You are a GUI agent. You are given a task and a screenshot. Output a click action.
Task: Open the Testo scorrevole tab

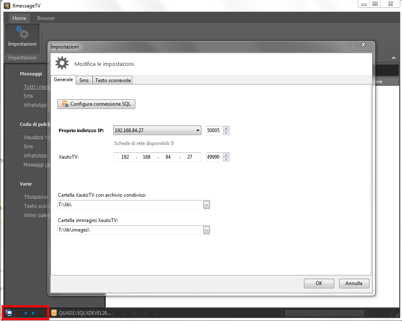coord(113,80)
